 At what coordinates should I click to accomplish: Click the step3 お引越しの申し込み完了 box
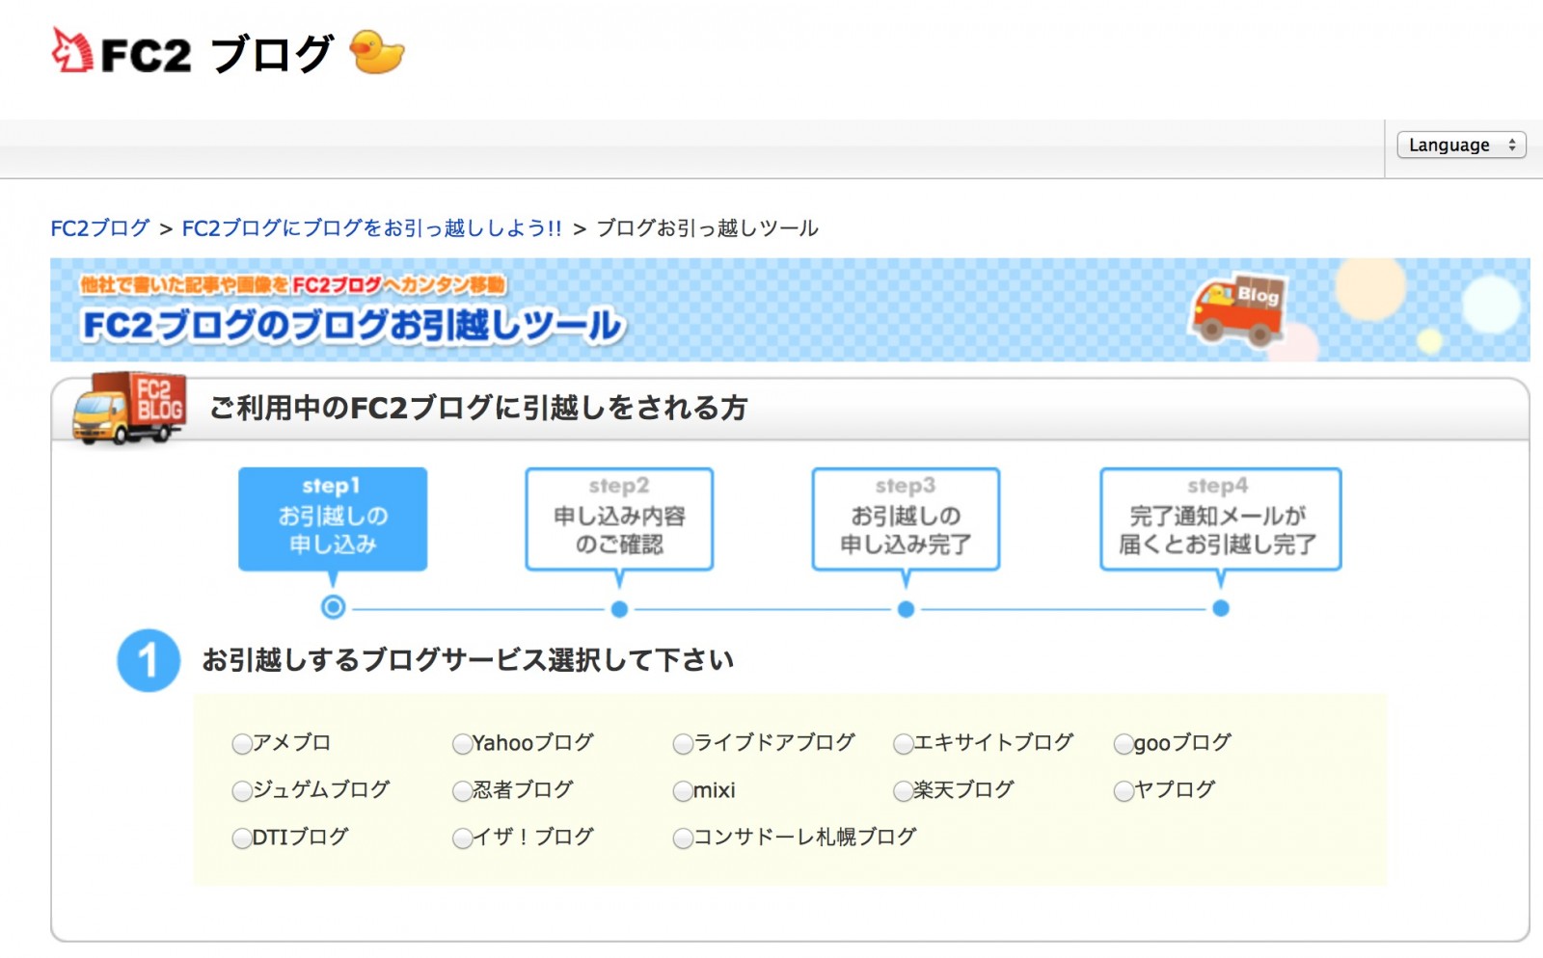(x=906, y=519)
